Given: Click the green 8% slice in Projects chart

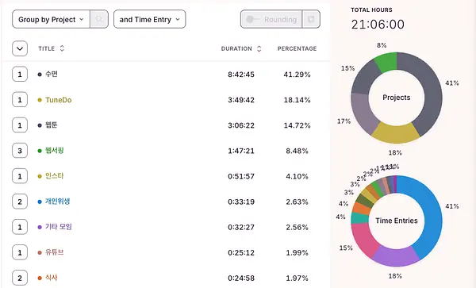Looking at the screenshot, I should coord(386,61).
